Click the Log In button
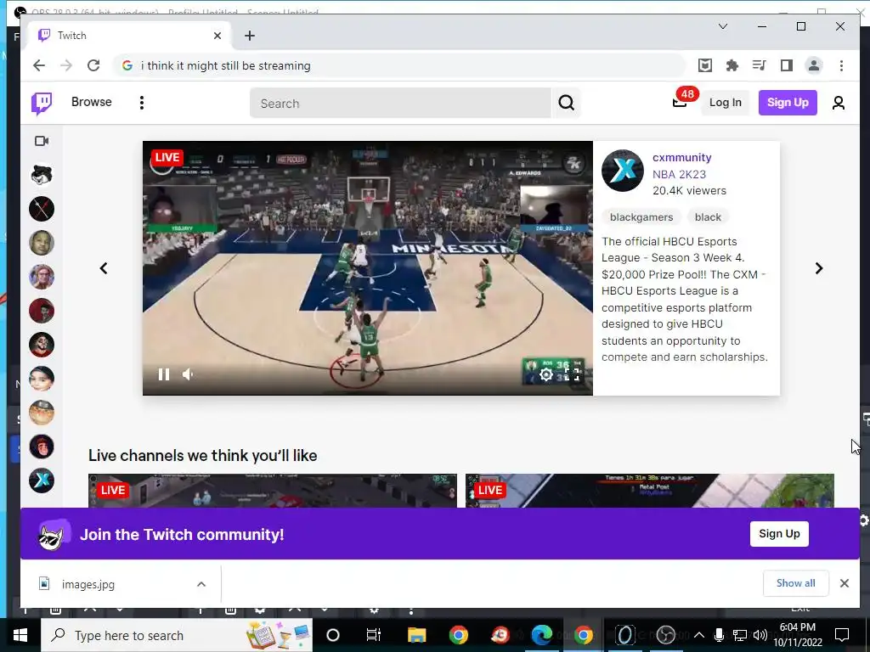 coord(726,103)
